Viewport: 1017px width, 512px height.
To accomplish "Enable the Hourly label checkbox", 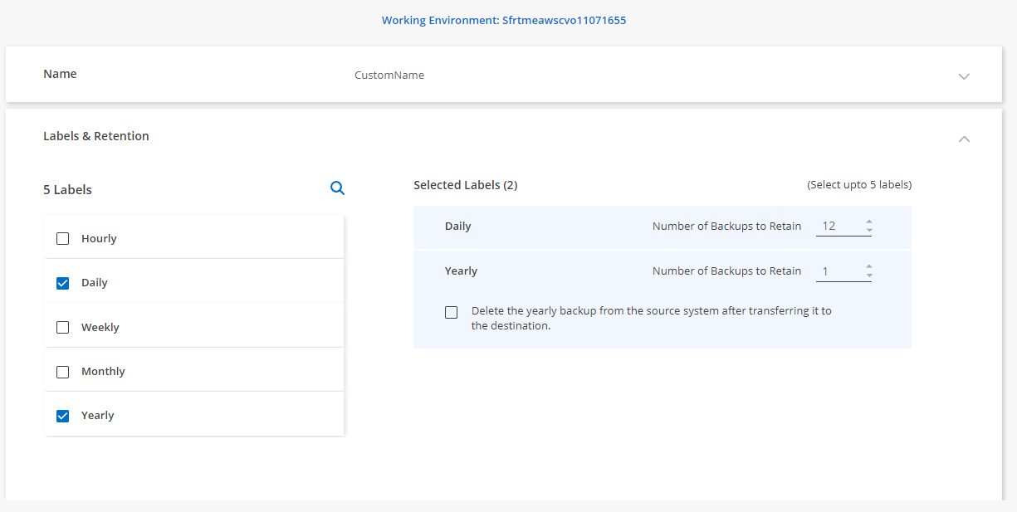I will pyautogui.click(x=62, y=238).
